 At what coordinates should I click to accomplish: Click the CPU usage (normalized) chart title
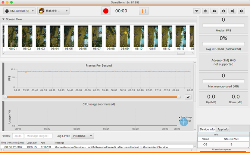point(99,104)
